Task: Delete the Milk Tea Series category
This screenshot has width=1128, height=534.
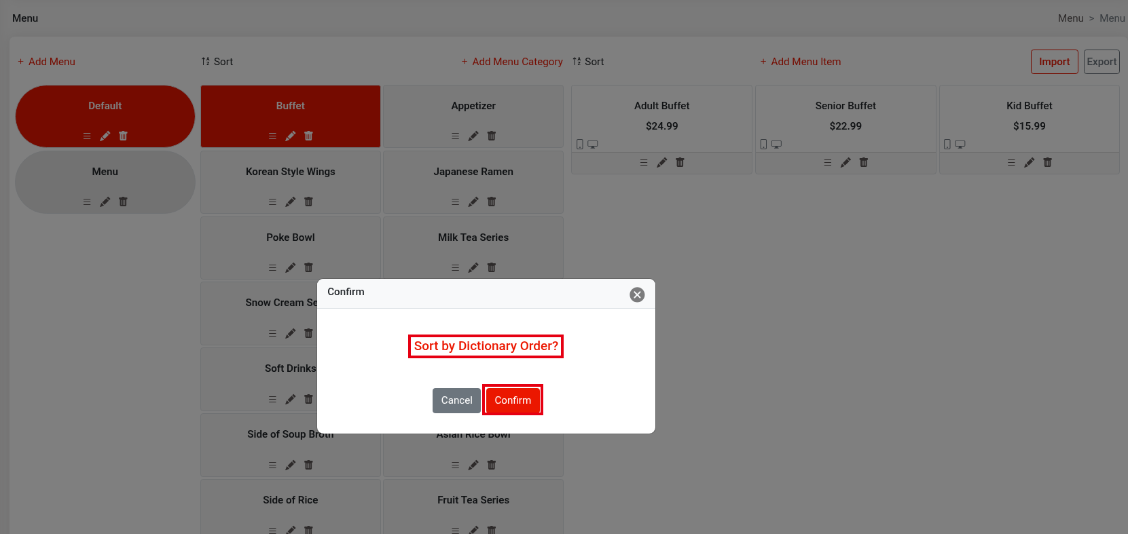Action: click(492, 267)
